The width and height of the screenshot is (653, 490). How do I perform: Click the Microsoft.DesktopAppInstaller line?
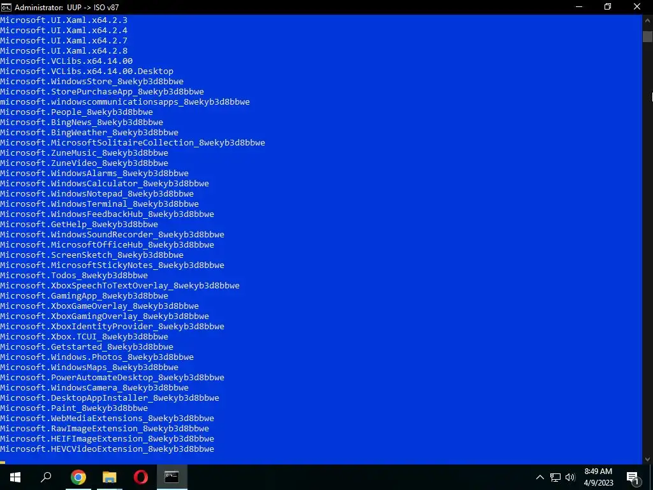click(110, 398)
